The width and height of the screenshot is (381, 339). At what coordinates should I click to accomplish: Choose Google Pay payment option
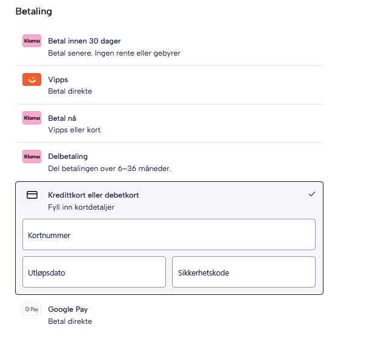point(169,315)
